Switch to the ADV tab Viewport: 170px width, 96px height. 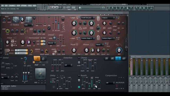(x=124, y=58)
